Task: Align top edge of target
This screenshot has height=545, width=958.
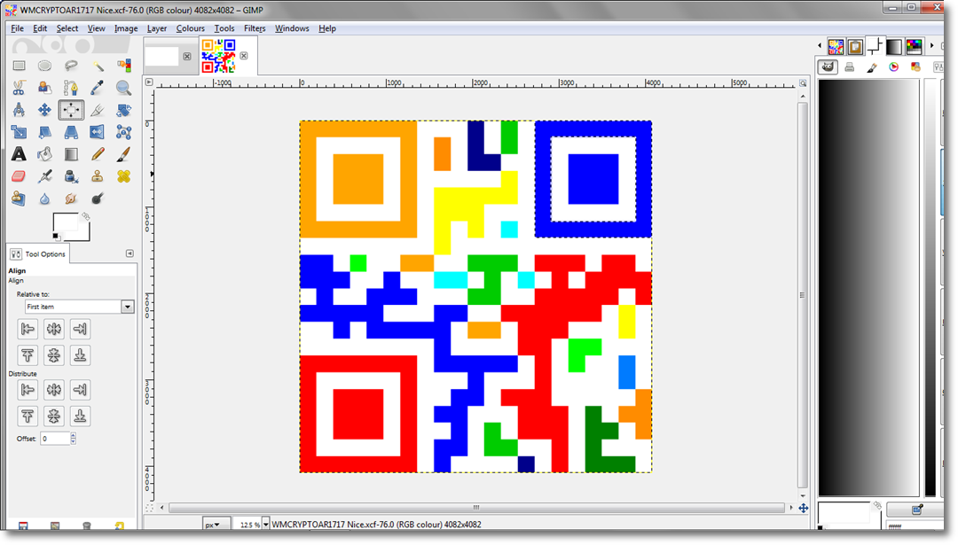Action: pyautogui.click(x=27, y=355)
